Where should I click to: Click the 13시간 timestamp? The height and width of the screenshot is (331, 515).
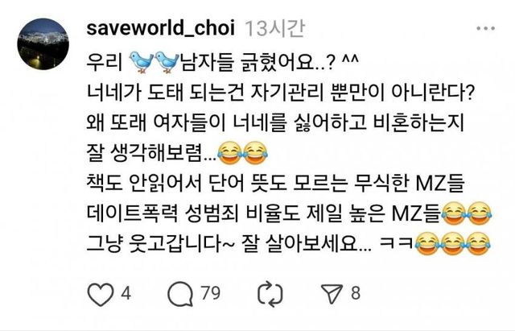(275, 29)
